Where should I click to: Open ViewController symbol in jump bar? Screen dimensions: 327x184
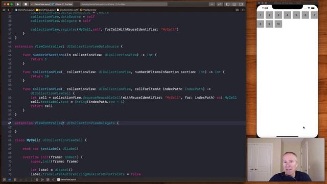point(88,10)
